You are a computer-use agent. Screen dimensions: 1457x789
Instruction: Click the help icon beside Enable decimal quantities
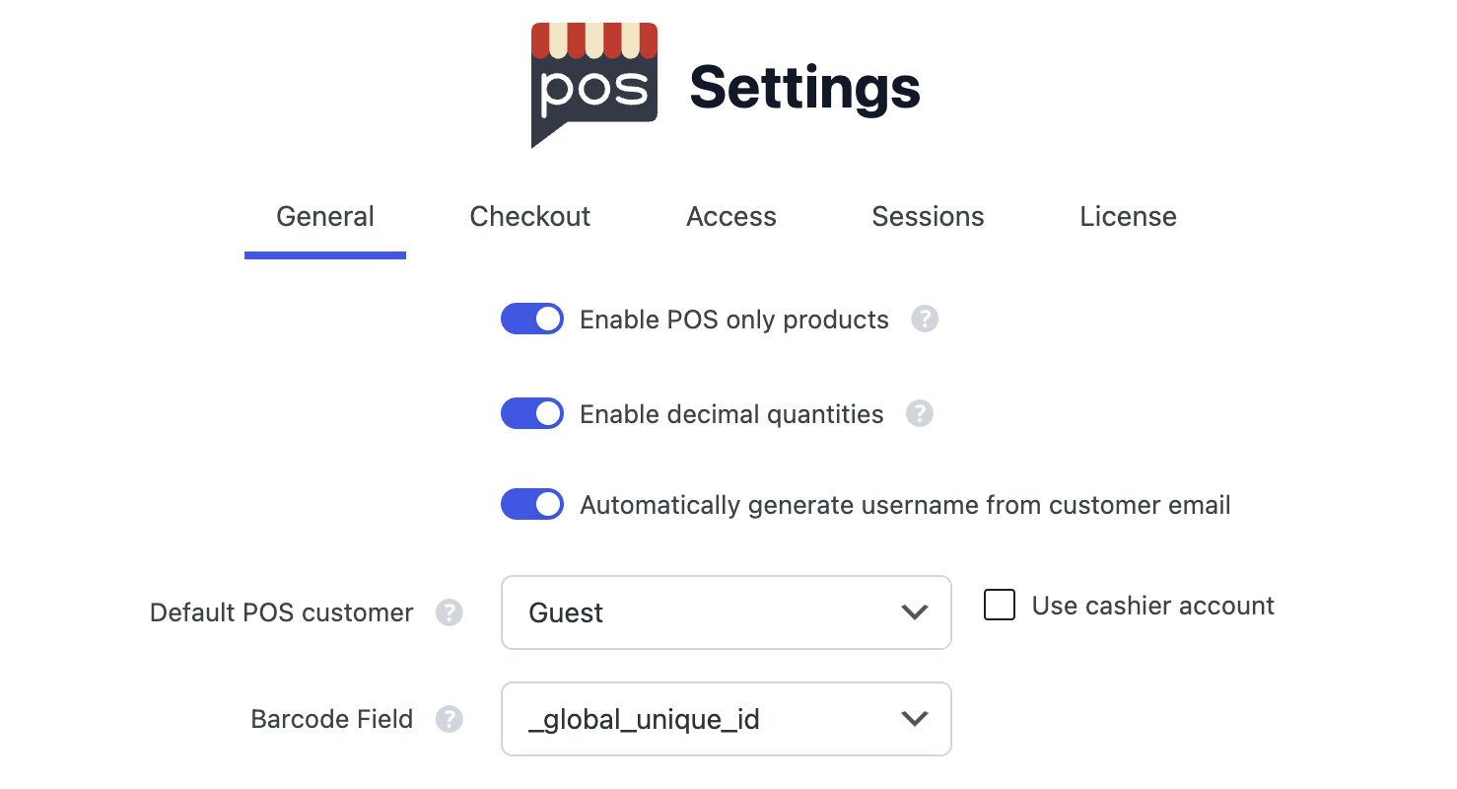(919, 413)
